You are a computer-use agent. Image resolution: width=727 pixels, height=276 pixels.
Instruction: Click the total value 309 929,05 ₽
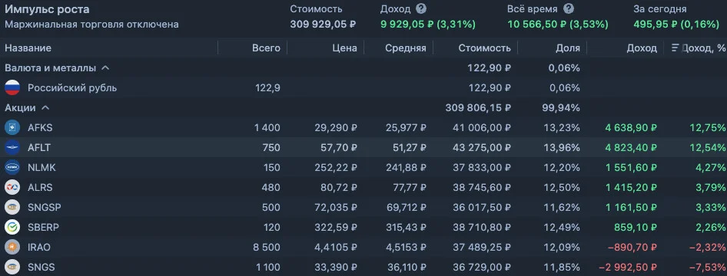pyautogui.click(x=324, y=25)
